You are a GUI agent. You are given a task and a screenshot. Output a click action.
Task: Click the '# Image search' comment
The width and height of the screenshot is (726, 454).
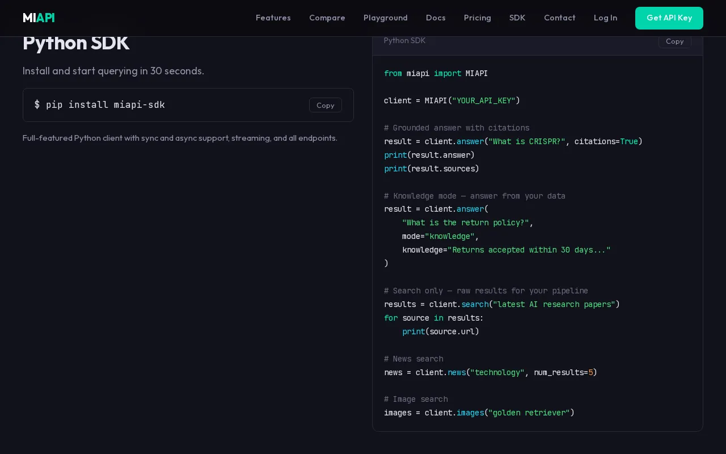(416, 399)
